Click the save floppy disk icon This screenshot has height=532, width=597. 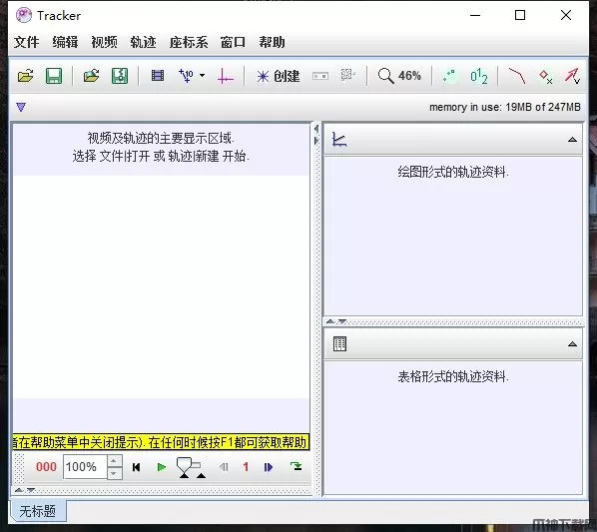[54, 76]
